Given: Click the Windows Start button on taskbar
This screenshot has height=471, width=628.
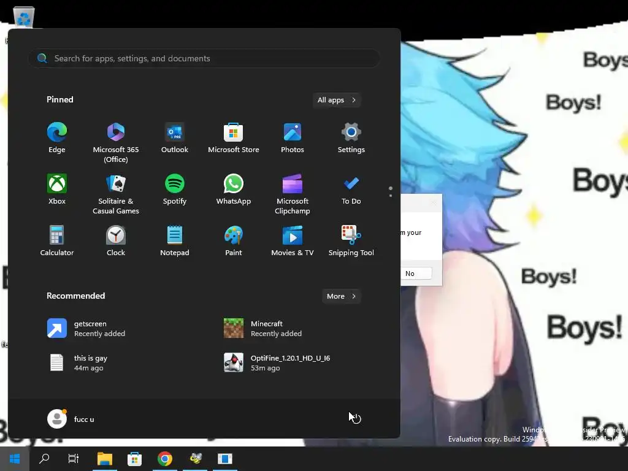Looking at the screenshot, I should tap(15, 459).
